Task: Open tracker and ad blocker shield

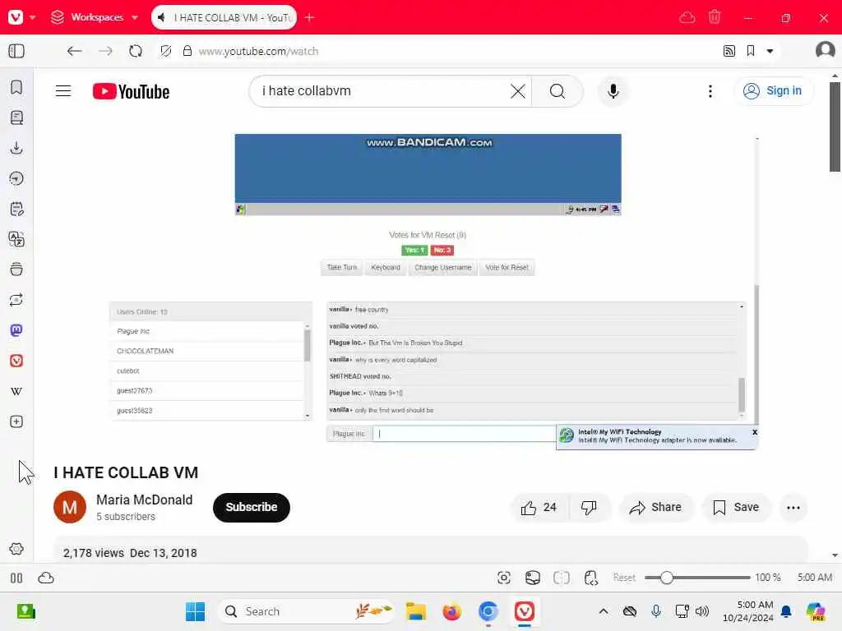Action: coord(166,51)
